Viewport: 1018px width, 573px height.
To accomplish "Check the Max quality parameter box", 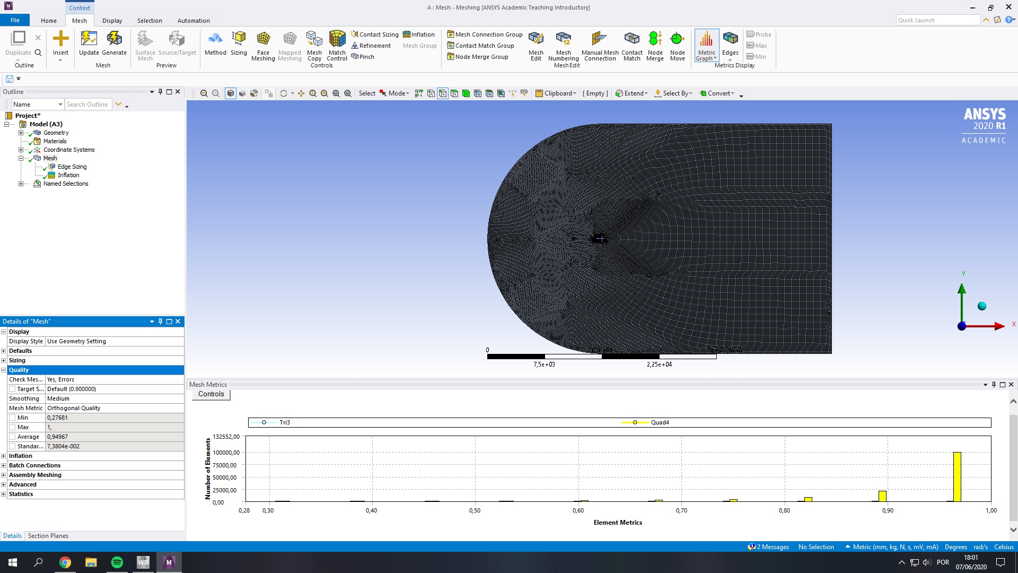I will coord(12,427).
